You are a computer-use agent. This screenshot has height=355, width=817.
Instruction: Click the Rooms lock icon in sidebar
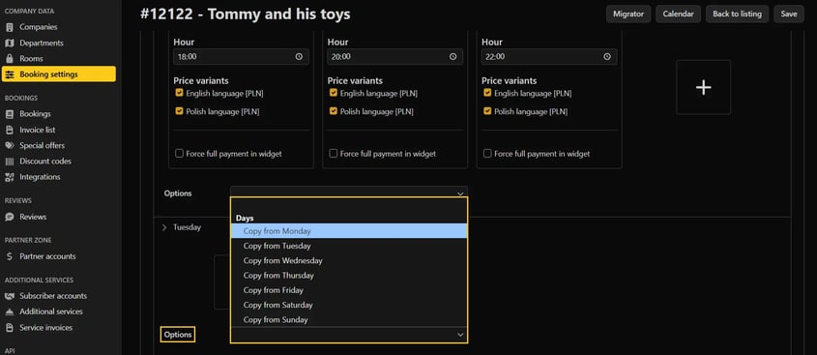(10, 58)
